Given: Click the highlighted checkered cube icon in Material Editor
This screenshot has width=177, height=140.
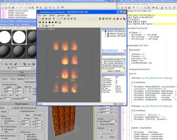Looking at the screenshot, I should pos(33,64).
